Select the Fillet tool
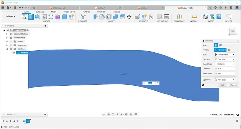 pyautogui.click(x=102, y=17)
